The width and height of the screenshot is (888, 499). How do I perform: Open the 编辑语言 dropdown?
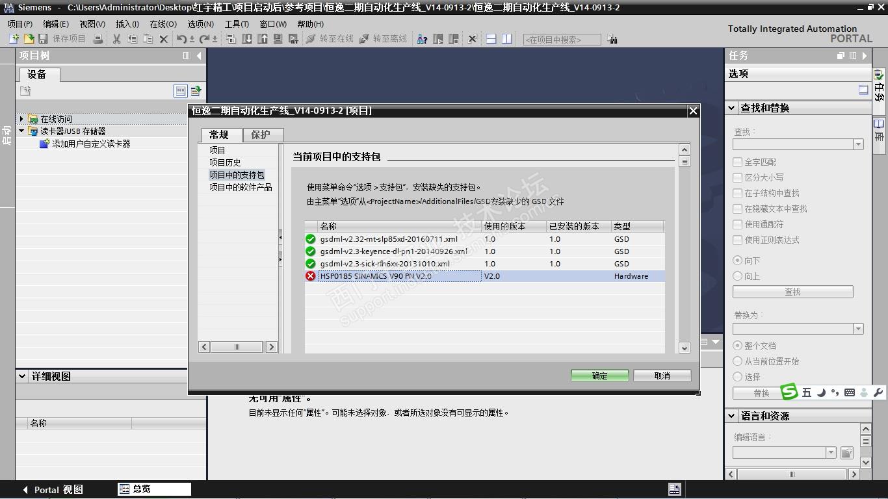click(x=831, y=452)
